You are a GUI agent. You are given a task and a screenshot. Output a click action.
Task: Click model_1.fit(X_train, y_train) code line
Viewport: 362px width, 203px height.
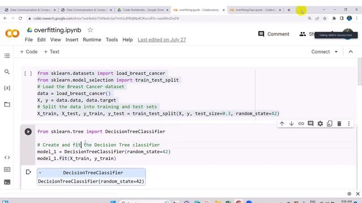pyautogui.click(x=77, y=158)
